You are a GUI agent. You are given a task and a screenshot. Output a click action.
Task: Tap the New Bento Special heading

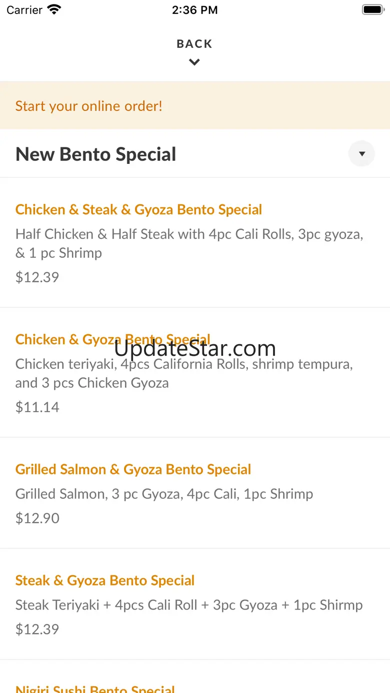point(96,154)
